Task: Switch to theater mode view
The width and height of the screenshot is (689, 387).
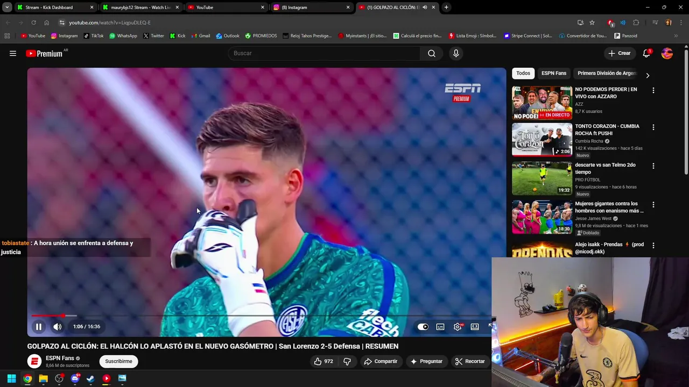Action: click(x=475, y=327)
